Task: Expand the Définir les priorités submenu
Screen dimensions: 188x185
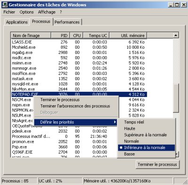Action: point(76,122)
